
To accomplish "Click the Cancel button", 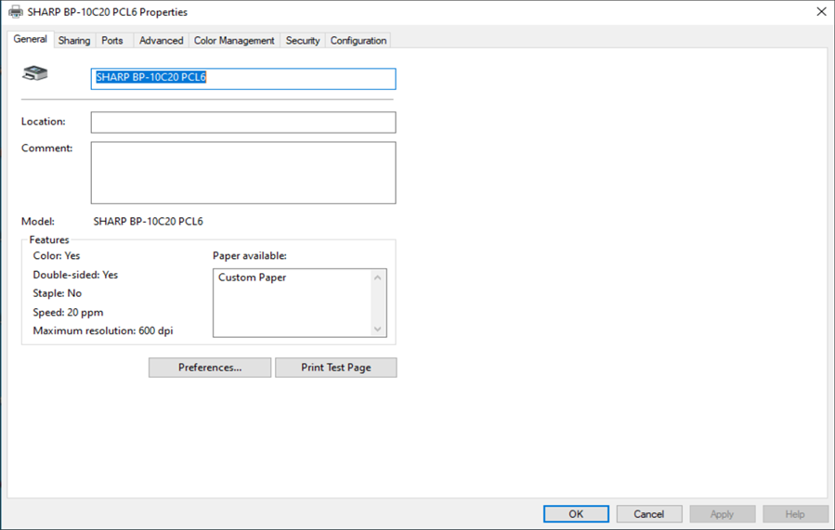I will 649,514.
